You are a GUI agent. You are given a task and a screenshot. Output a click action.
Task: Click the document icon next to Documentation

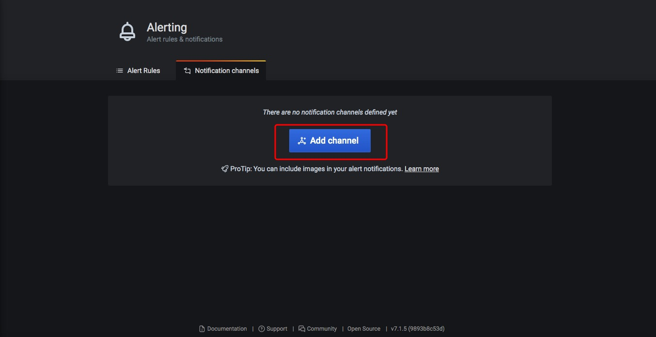[x=202, y=329]
